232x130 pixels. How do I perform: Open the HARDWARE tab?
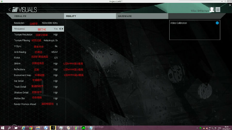coord(142,16)
